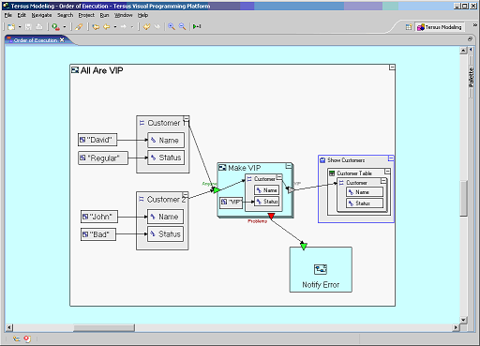480x346 pixels.
Task: Click the New wizard toolbar icon
Action: point(11,27)
